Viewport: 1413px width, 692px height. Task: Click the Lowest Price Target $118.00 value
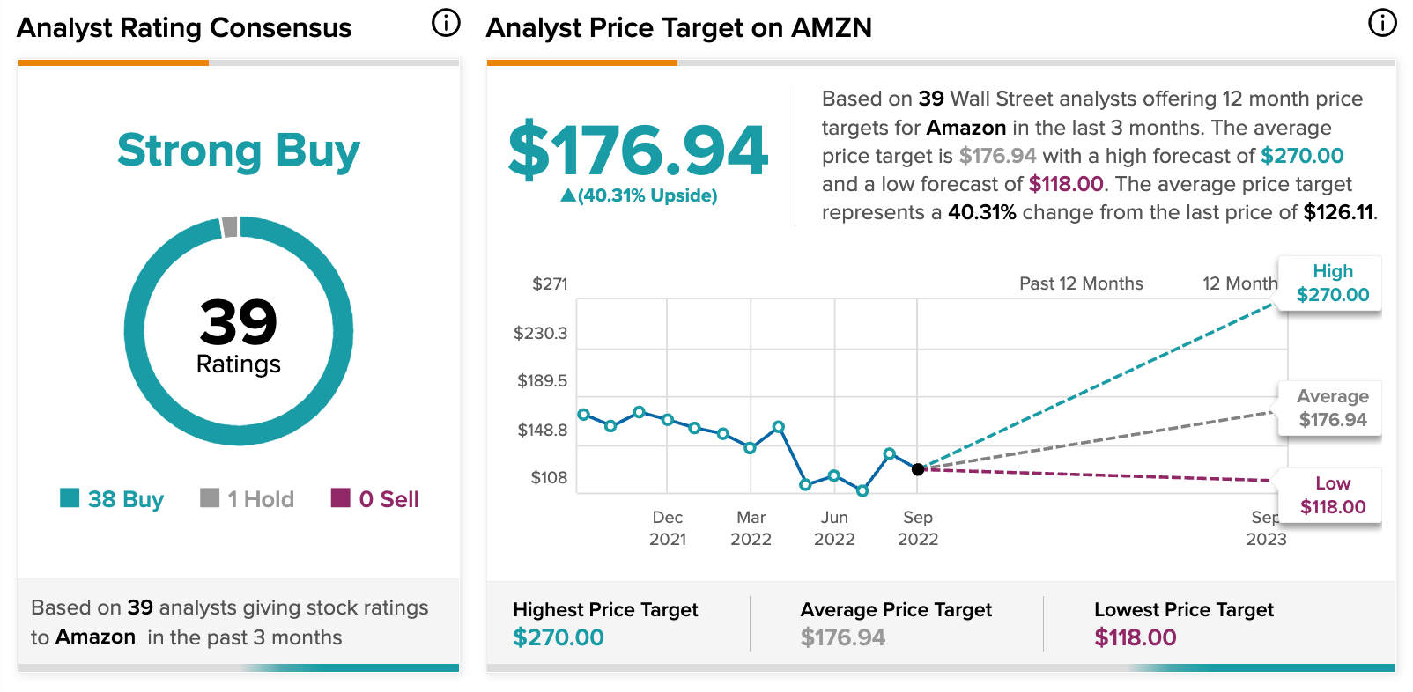pyautogui.click(x=1135, y=637)
